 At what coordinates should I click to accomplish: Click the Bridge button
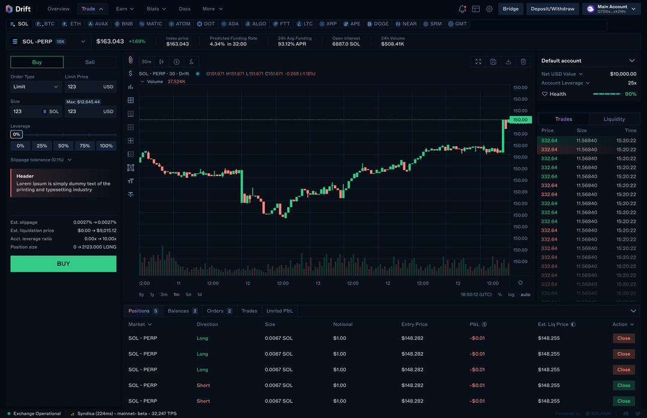[510, 8]
